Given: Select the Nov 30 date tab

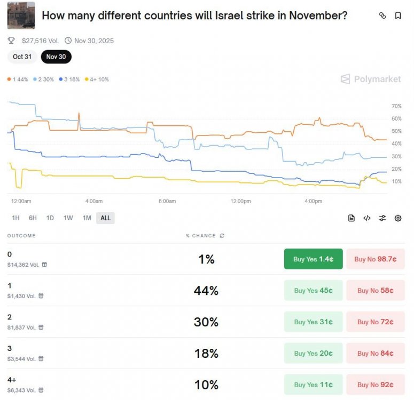Looking at the screenshot, I should (56, 57).
